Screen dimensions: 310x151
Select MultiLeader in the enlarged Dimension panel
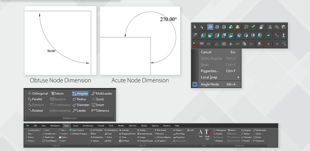pyautogui.click(x=102, y=94)
